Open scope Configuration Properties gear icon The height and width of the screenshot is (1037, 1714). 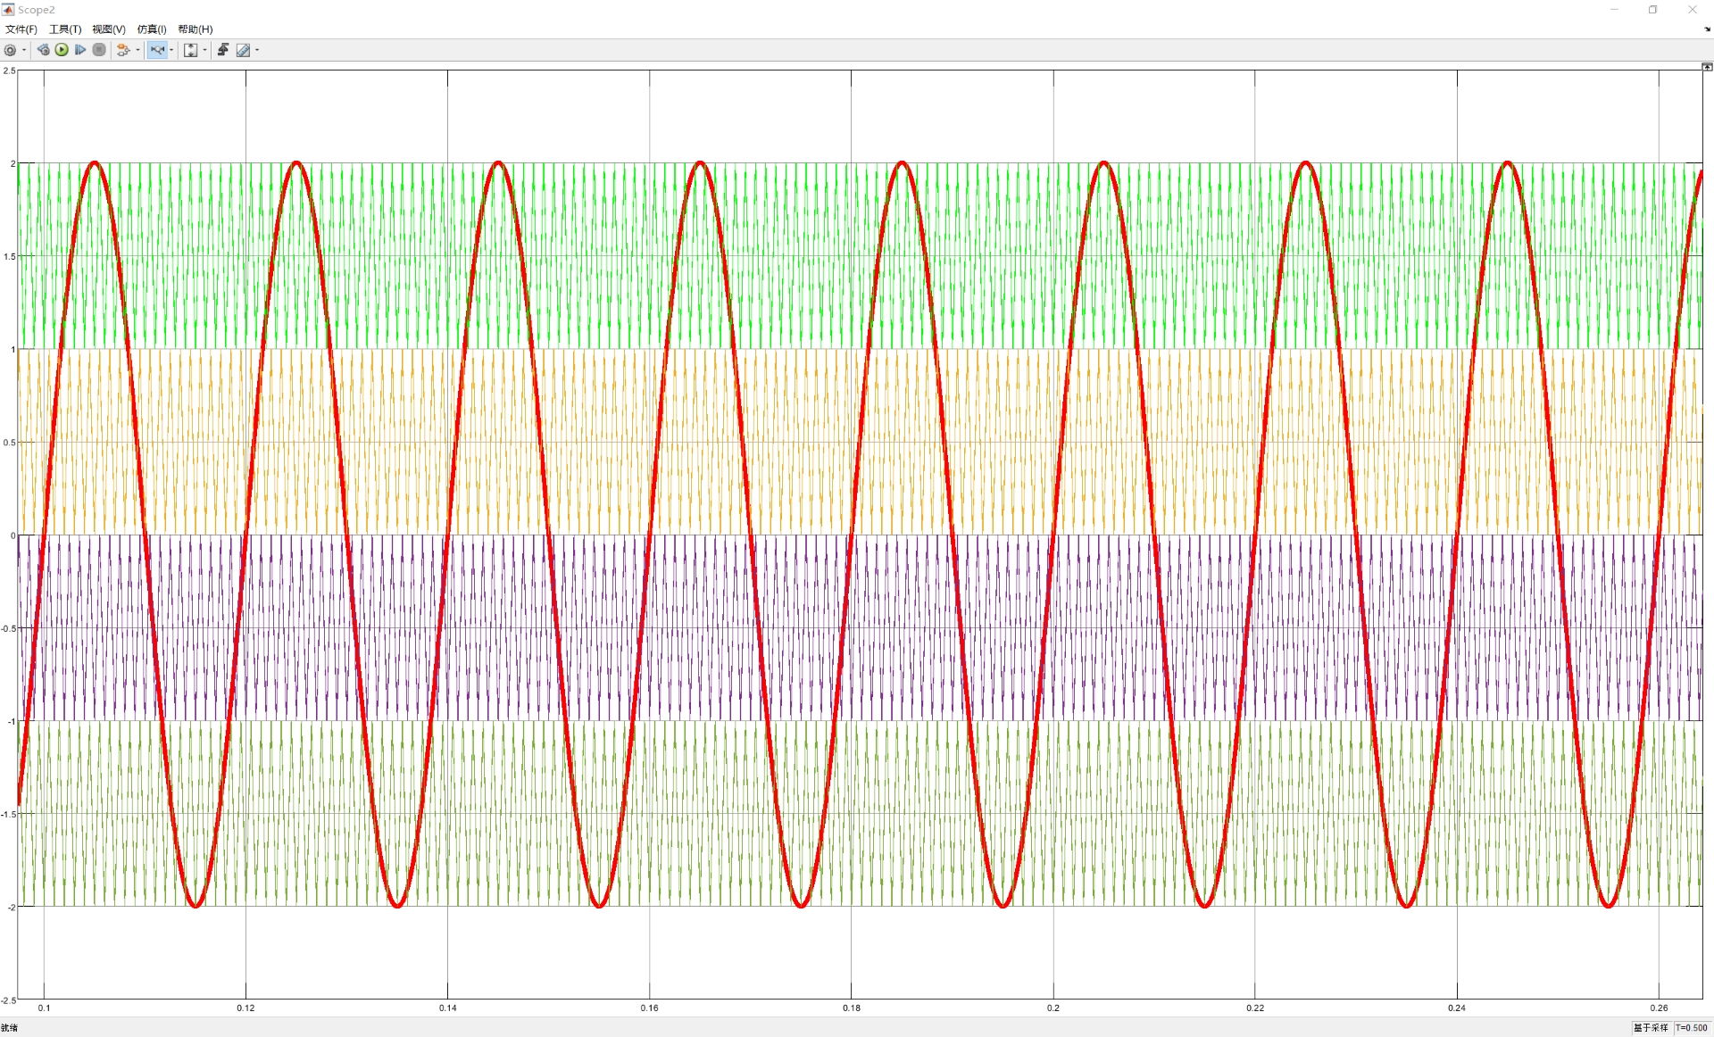(x=11, y=50)
